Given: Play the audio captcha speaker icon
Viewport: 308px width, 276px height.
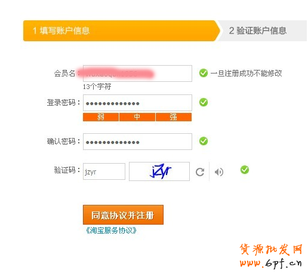Looking at the screenshot, I should [219, 172].
